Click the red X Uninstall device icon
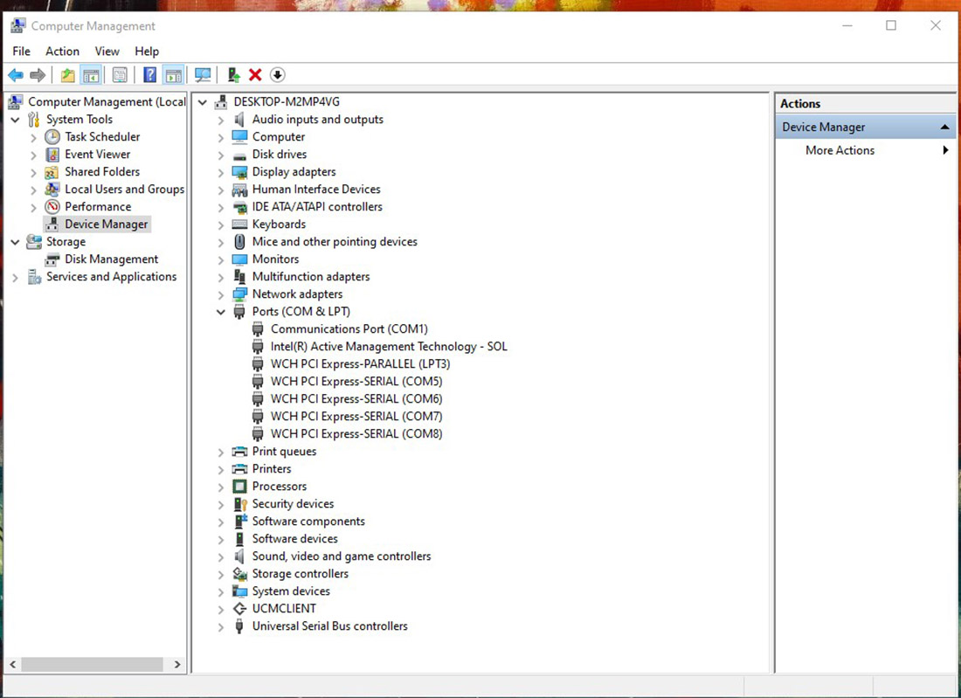 [x=255, y=75]
